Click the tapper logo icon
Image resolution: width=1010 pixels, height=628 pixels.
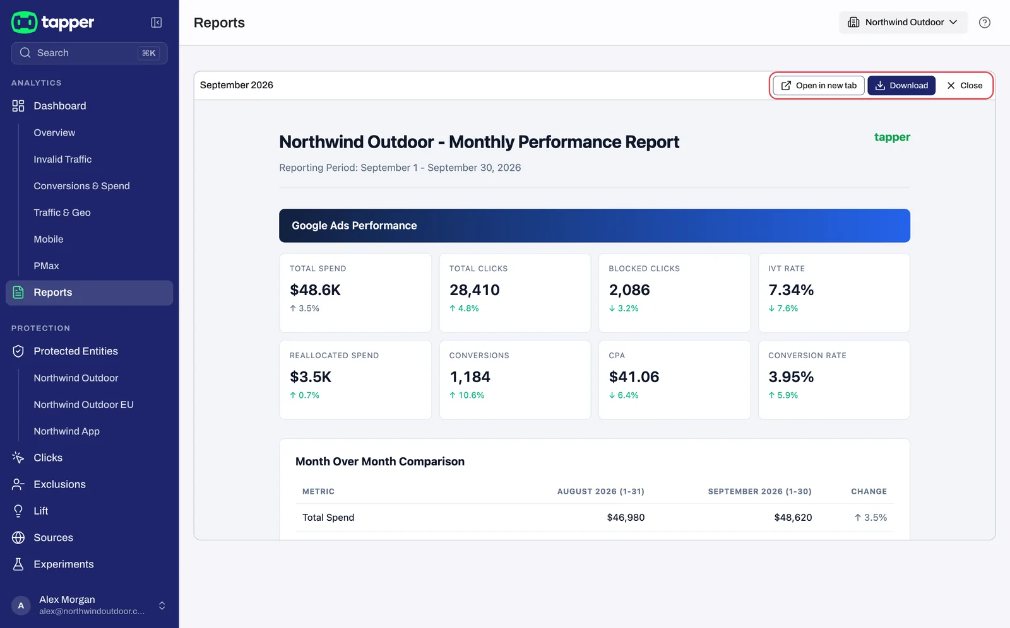(24, 22)
